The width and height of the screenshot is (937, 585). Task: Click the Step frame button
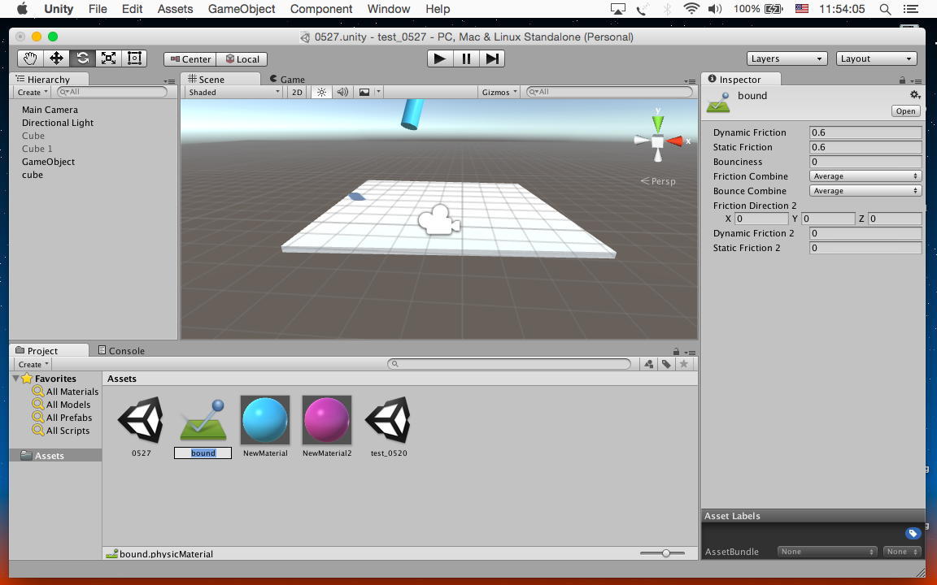pos(492,58)
